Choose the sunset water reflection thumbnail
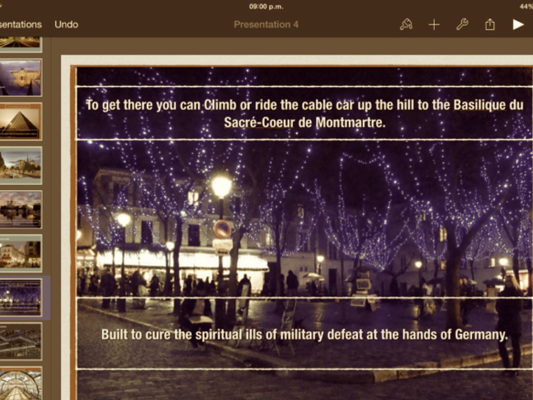533x400 pixels. pos(21,209)
